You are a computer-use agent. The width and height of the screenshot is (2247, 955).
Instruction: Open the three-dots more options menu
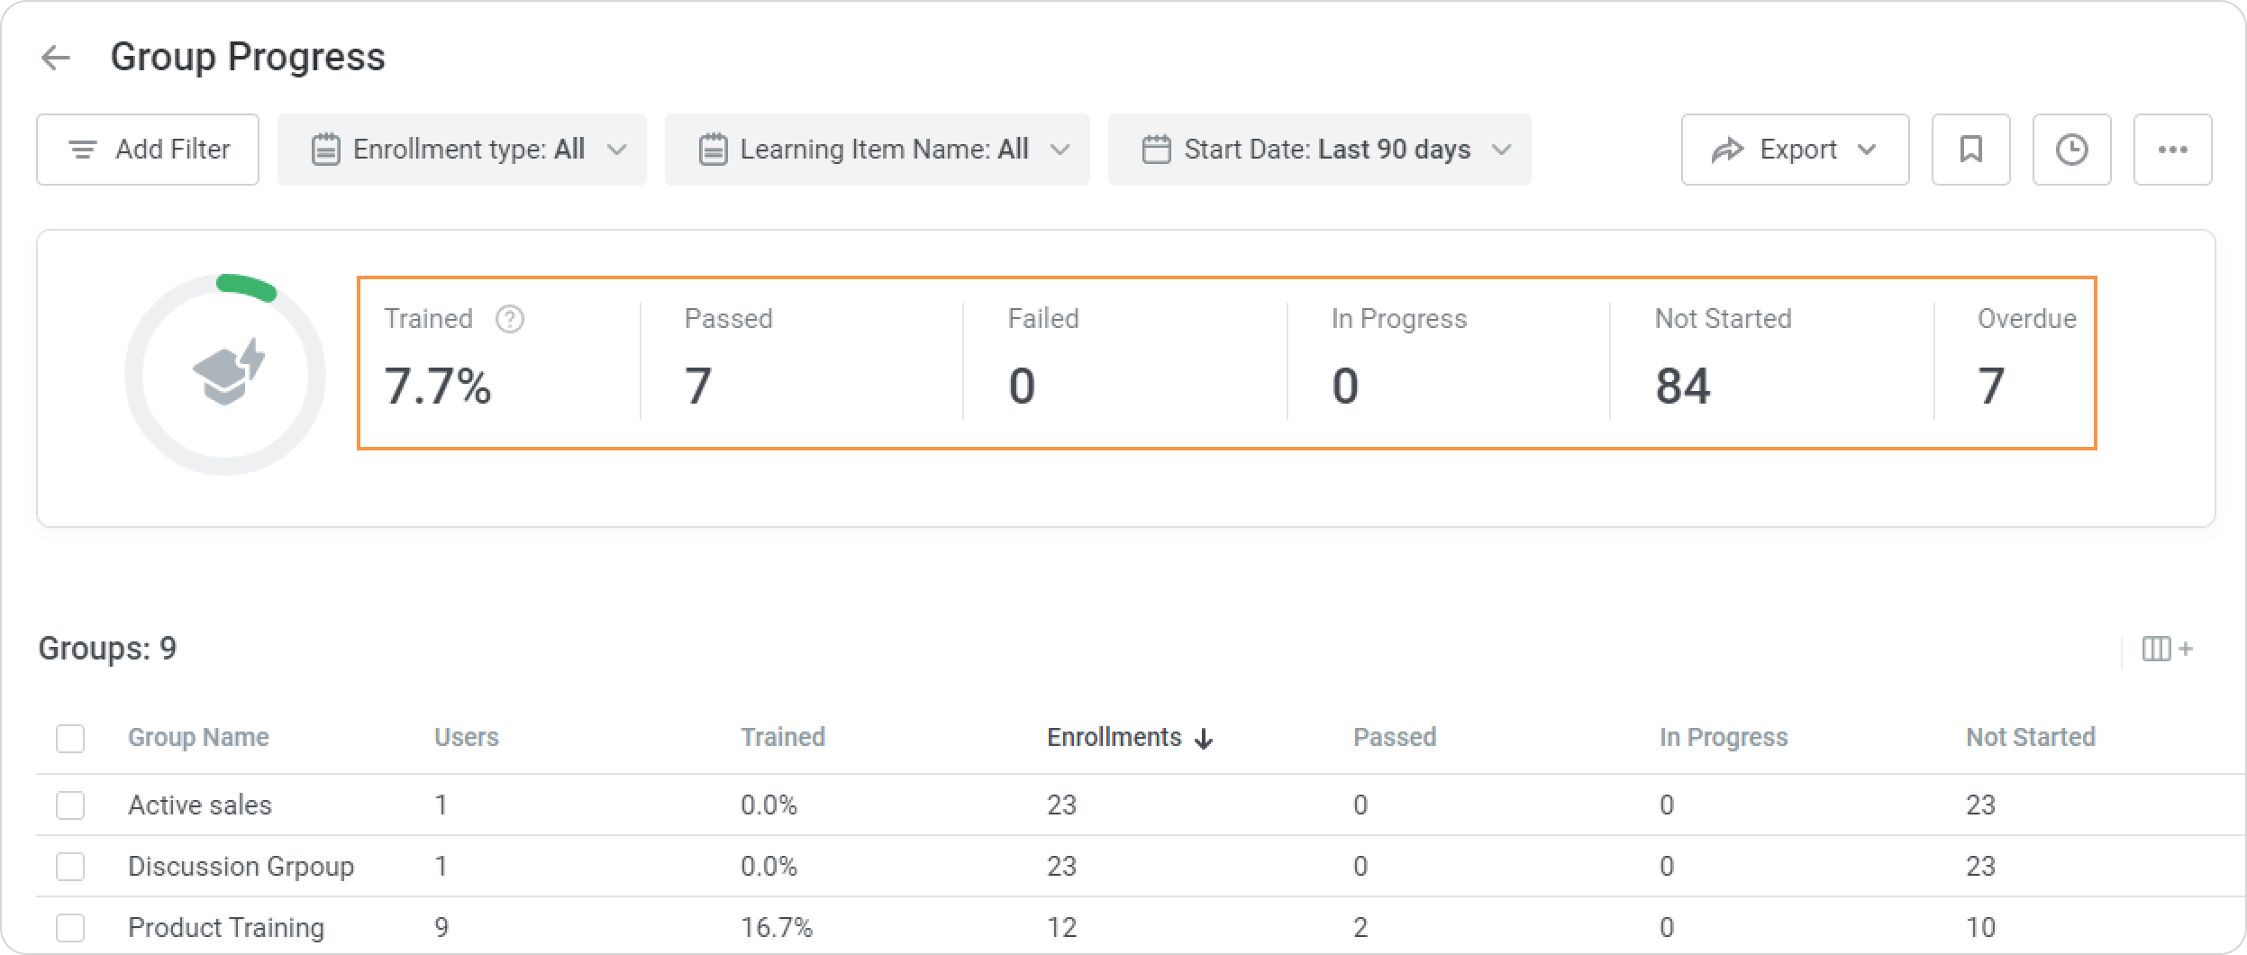coord(2172,150)
